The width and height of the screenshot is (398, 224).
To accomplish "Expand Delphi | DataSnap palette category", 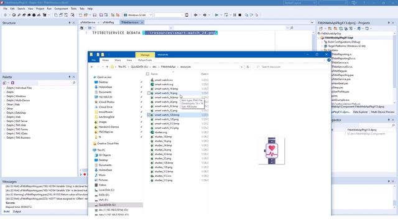I will tap(4, 113).
